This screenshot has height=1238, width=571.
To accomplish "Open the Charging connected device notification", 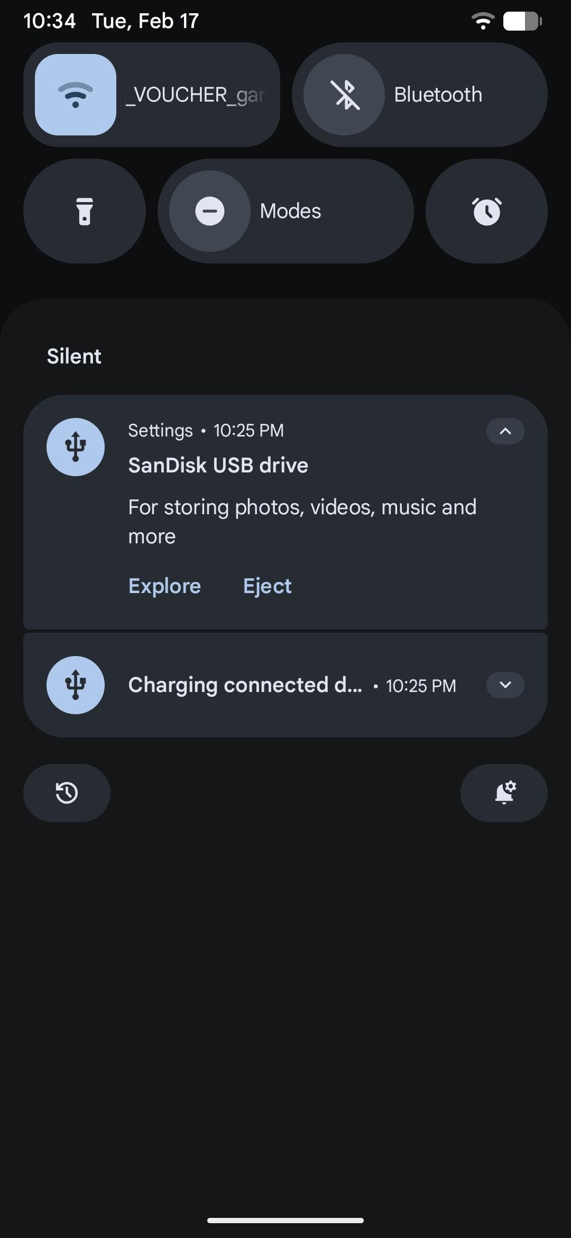I will (x=245, y=685).
